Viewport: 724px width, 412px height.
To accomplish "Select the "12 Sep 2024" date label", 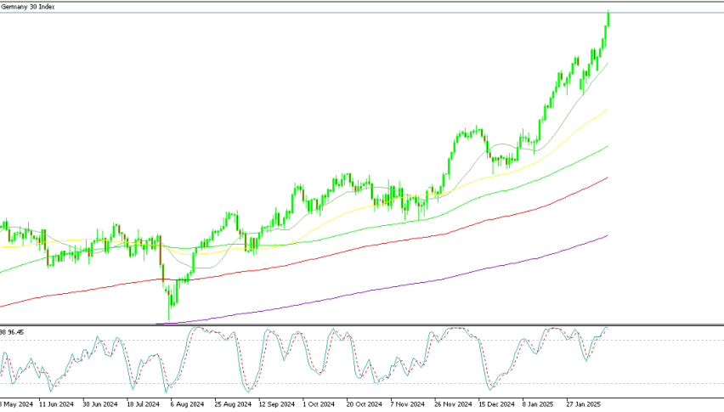I will click(276, 404).
